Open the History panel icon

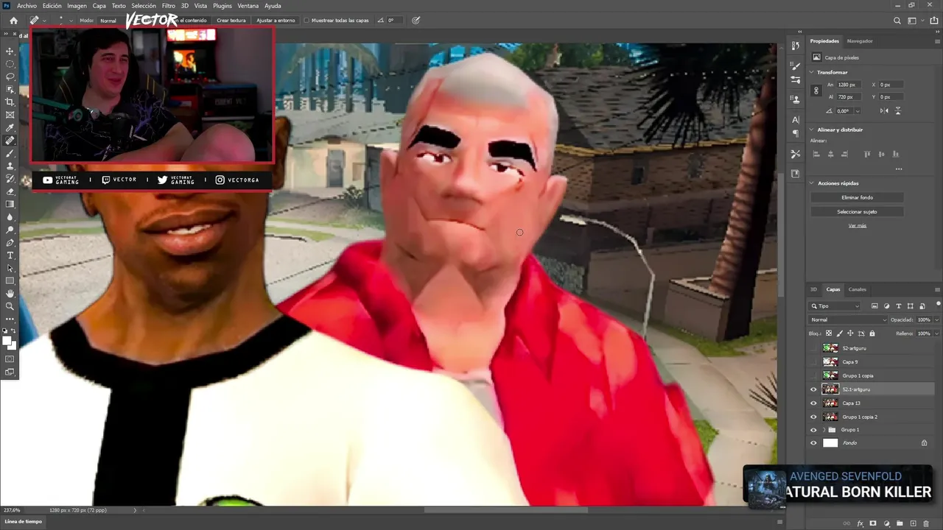click(796, 46)
